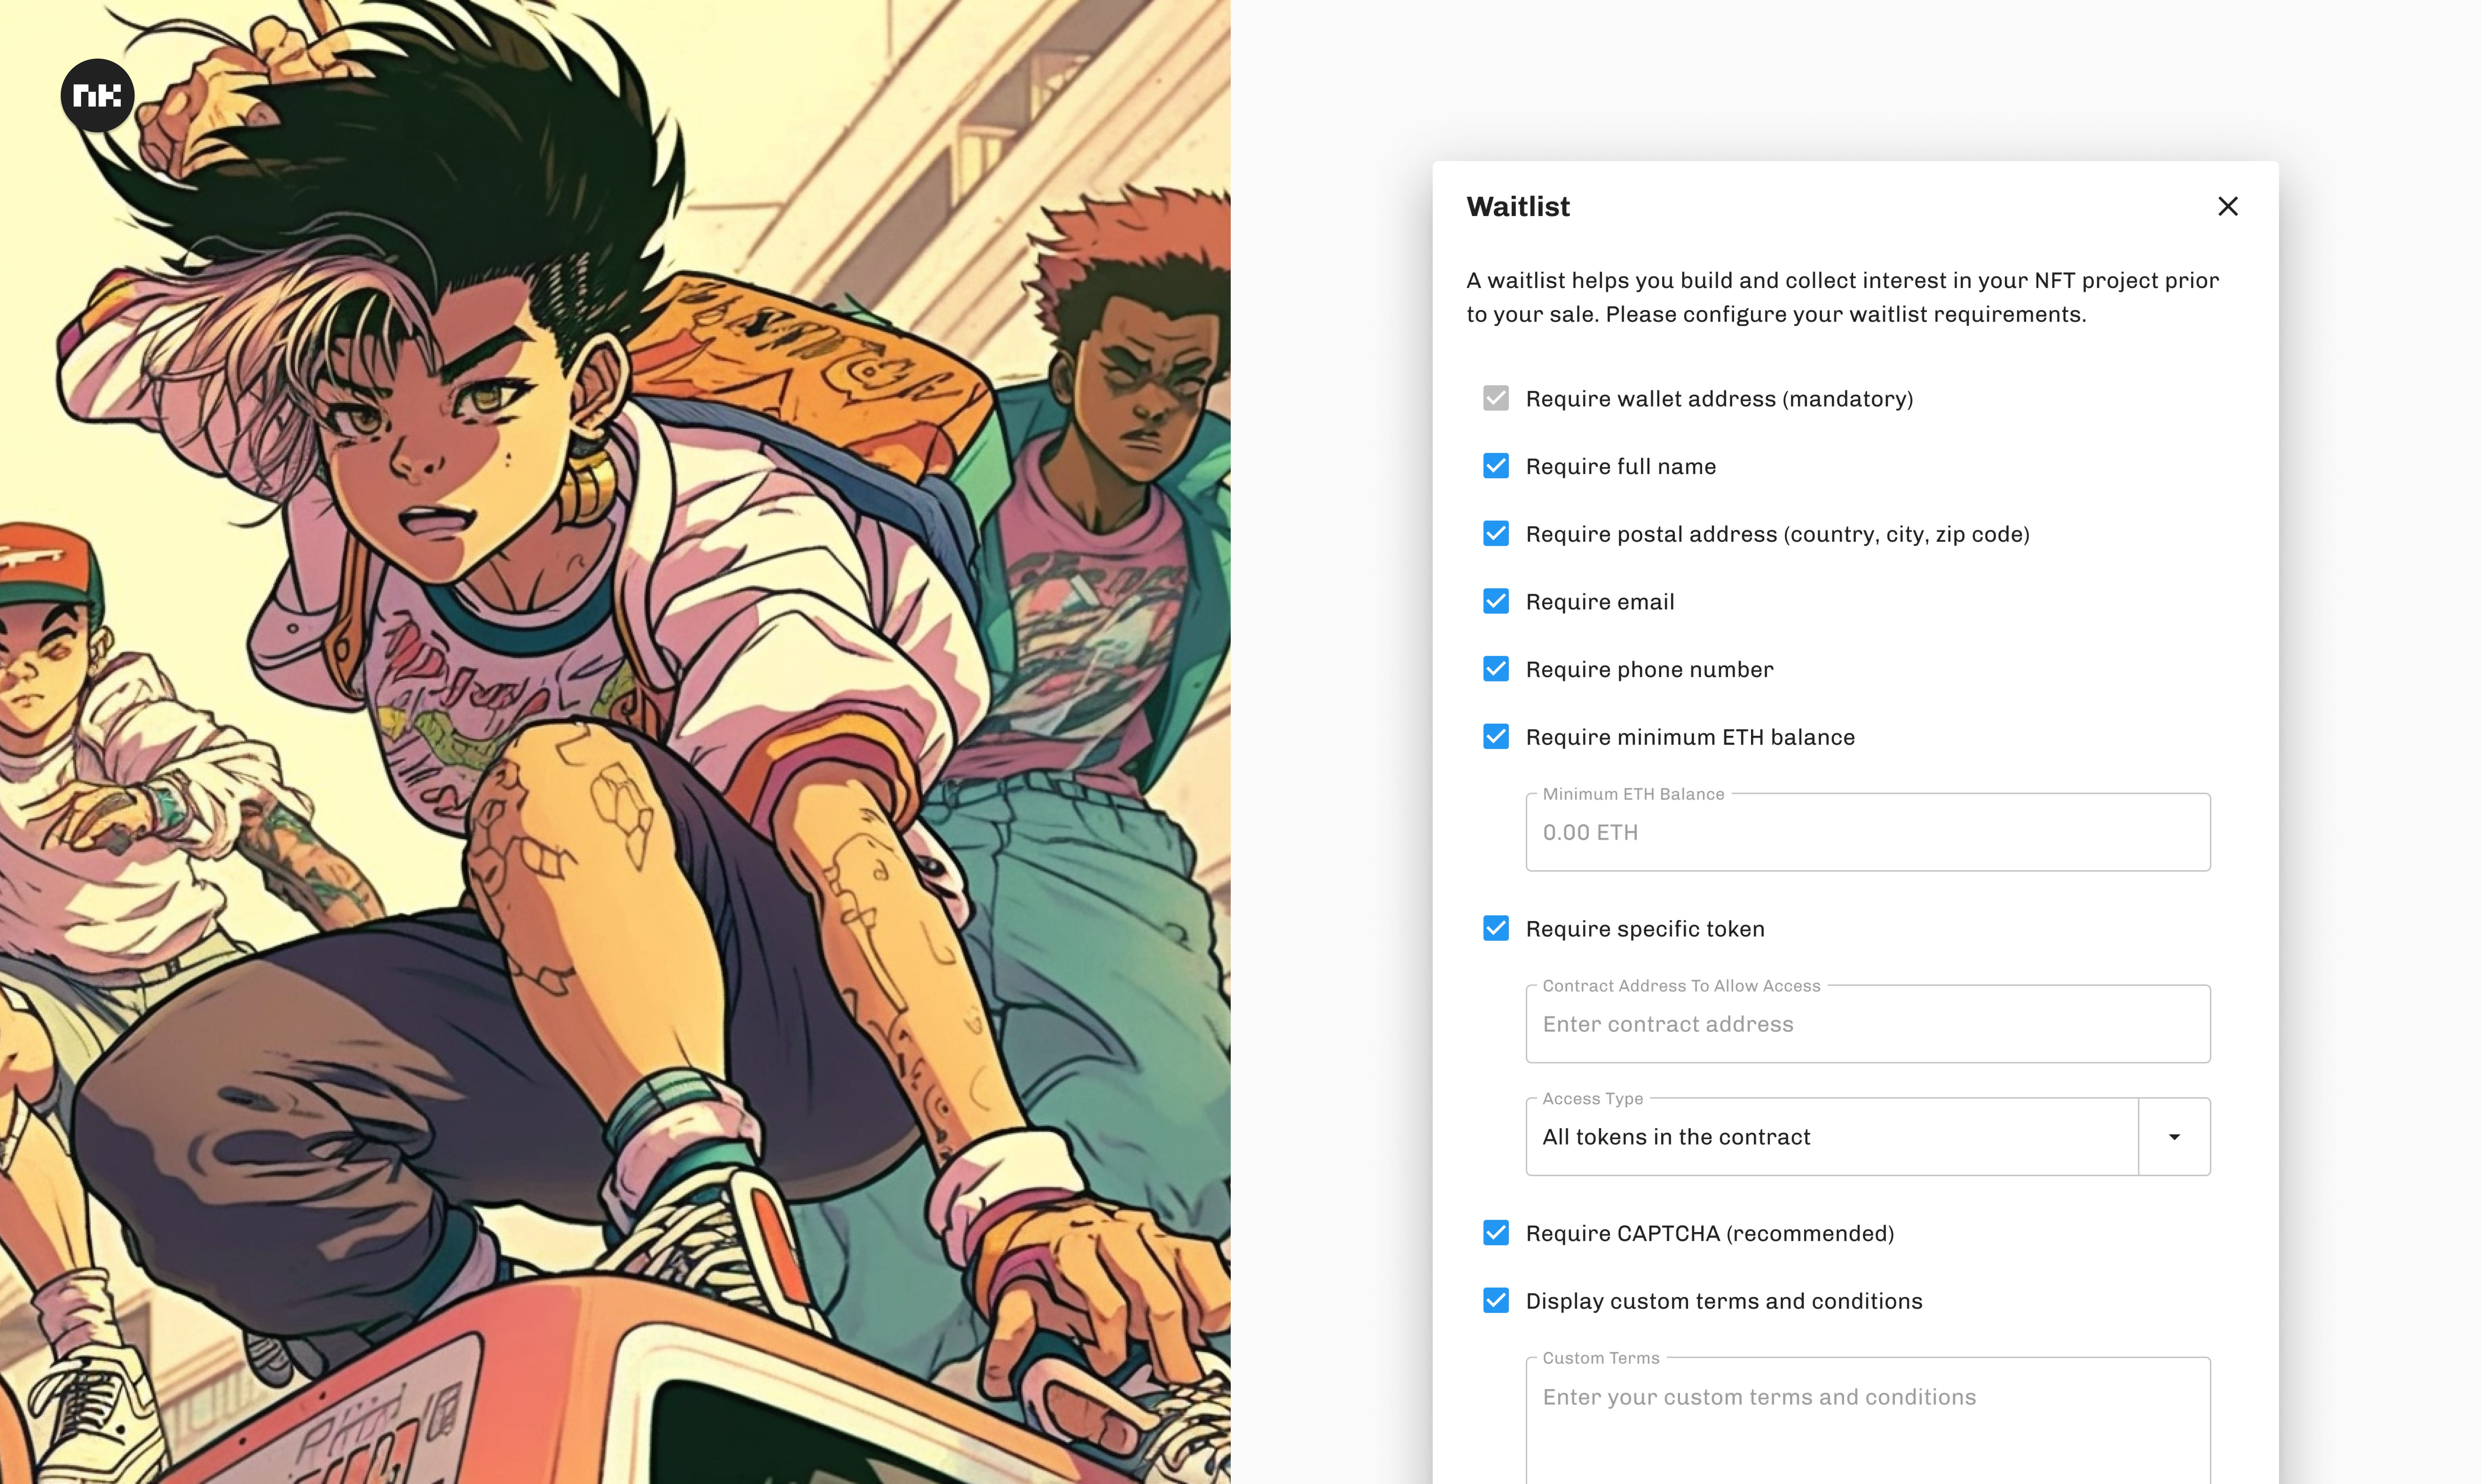Click the contract address input field
The height and width of the screenshot is (1484, 2481).
click(x=1868, y=1024)
